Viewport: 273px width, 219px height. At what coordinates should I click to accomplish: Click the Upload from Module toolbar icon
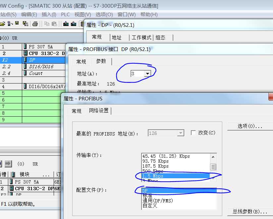(x=74, y=24)
